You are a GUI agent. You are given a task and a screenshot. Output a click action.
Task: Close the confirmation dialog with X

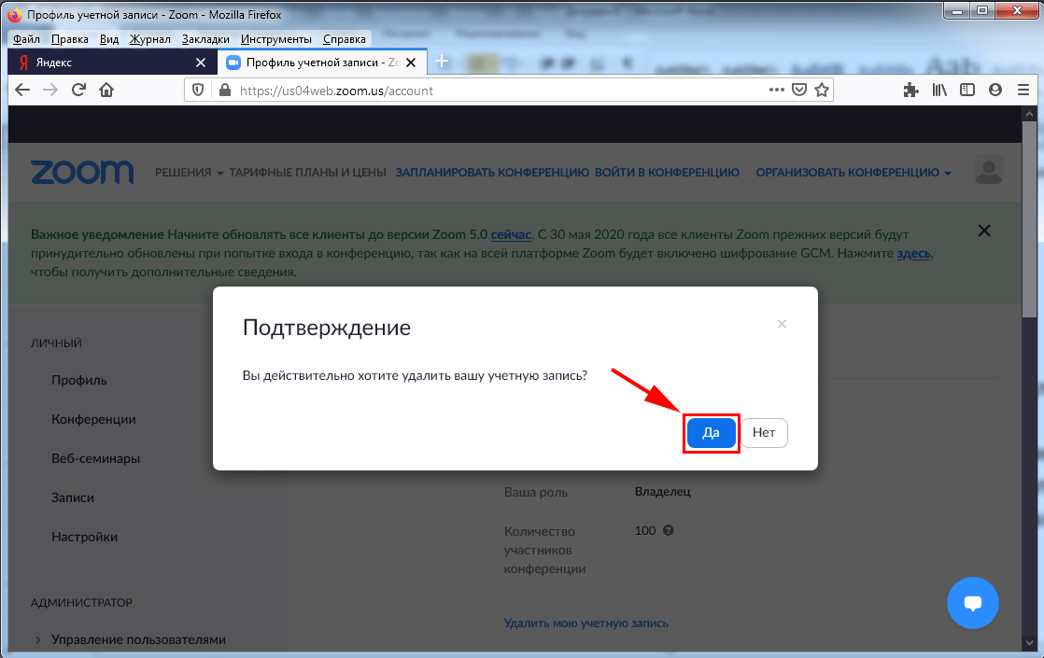[782, 324]
